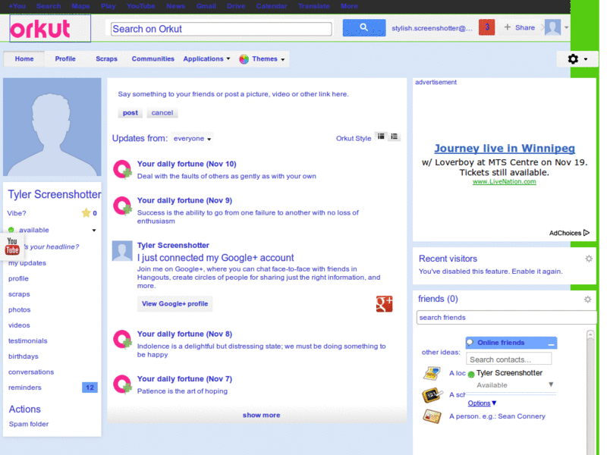Click the status update text area

[x=234, y=94]
